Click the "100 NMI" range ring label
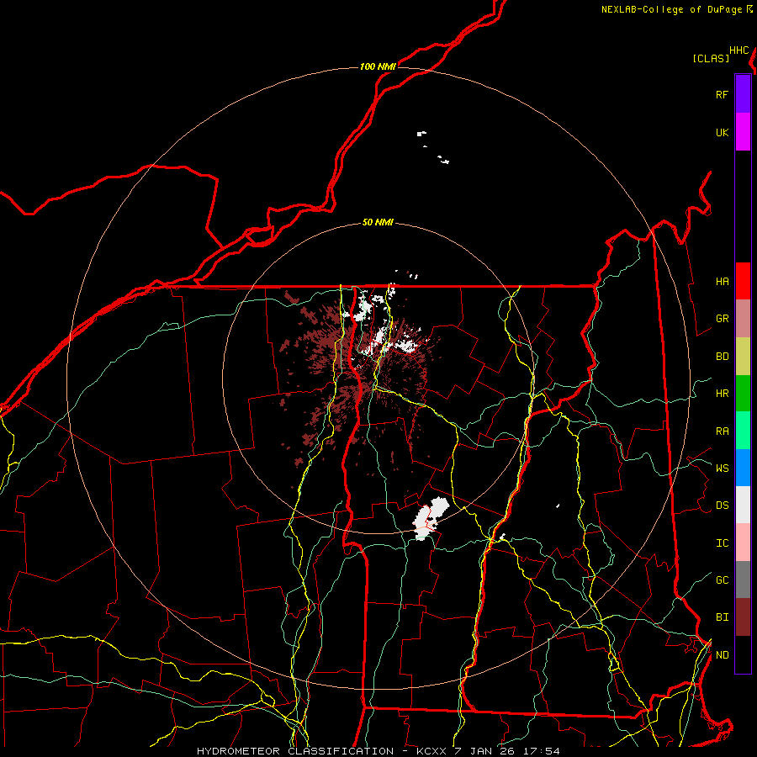The width and height of the screenshot is (757, 757). coord(378,66)
